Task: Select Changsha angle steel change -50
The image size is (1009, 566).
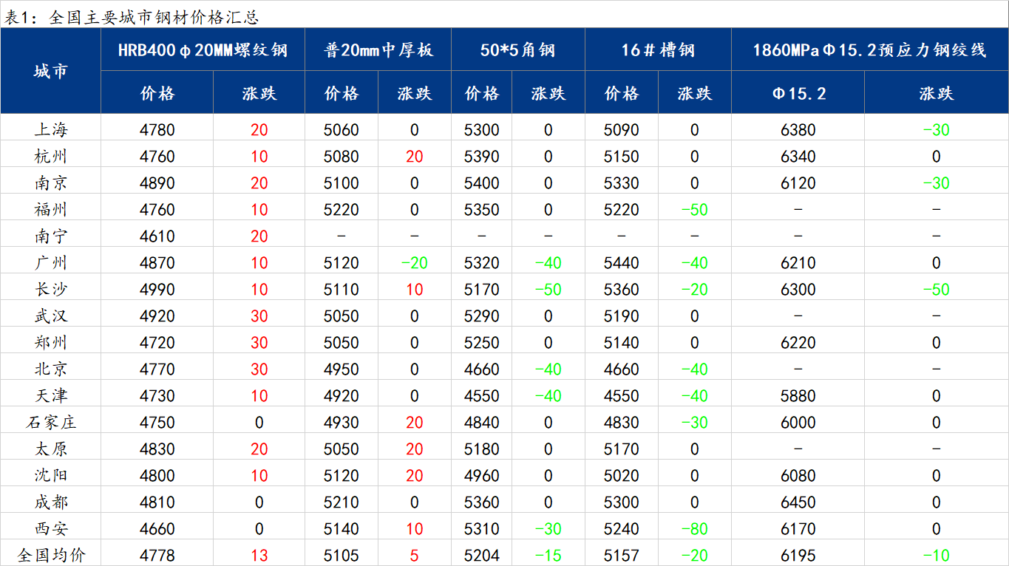Action: [x=548, y=290]
